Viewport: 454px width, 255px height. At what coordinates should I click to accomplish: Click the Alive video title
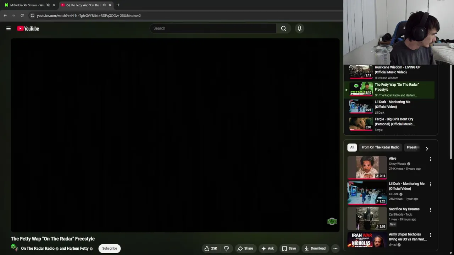coord(393,159)
